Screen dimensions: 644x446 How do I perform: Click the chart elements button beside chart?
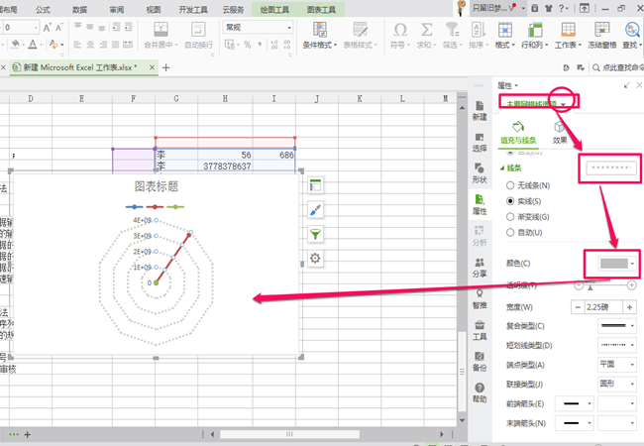point(315,185)
